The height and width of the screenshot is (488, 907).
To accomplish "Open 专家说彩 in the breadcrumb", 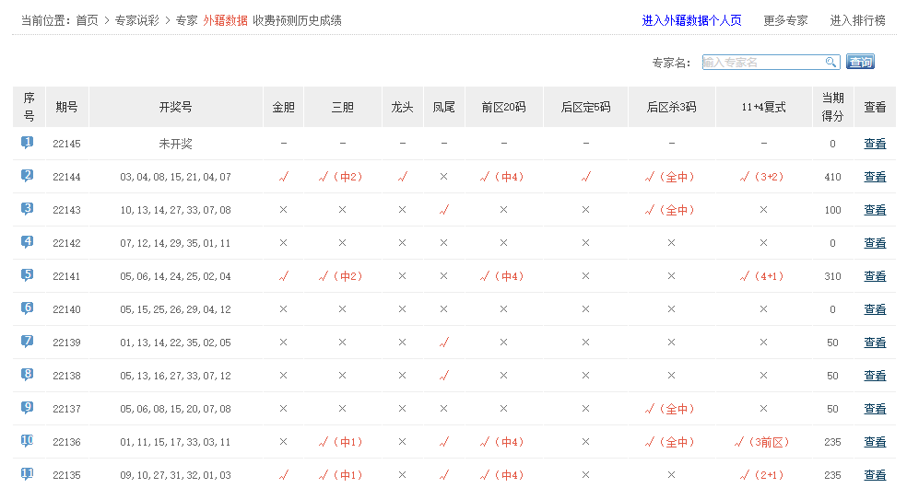I will 136,20.
